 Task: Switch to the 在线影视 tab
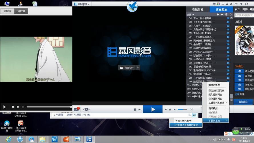click(198, 9)
